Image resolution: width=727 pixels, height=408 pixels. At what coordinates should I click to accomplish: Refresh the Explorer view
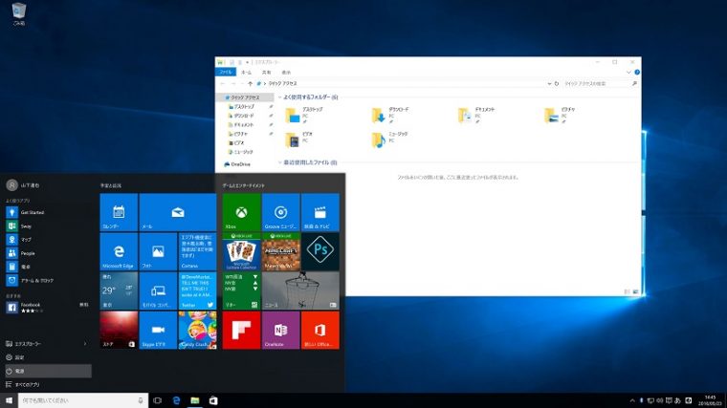[x=557, y=83]
